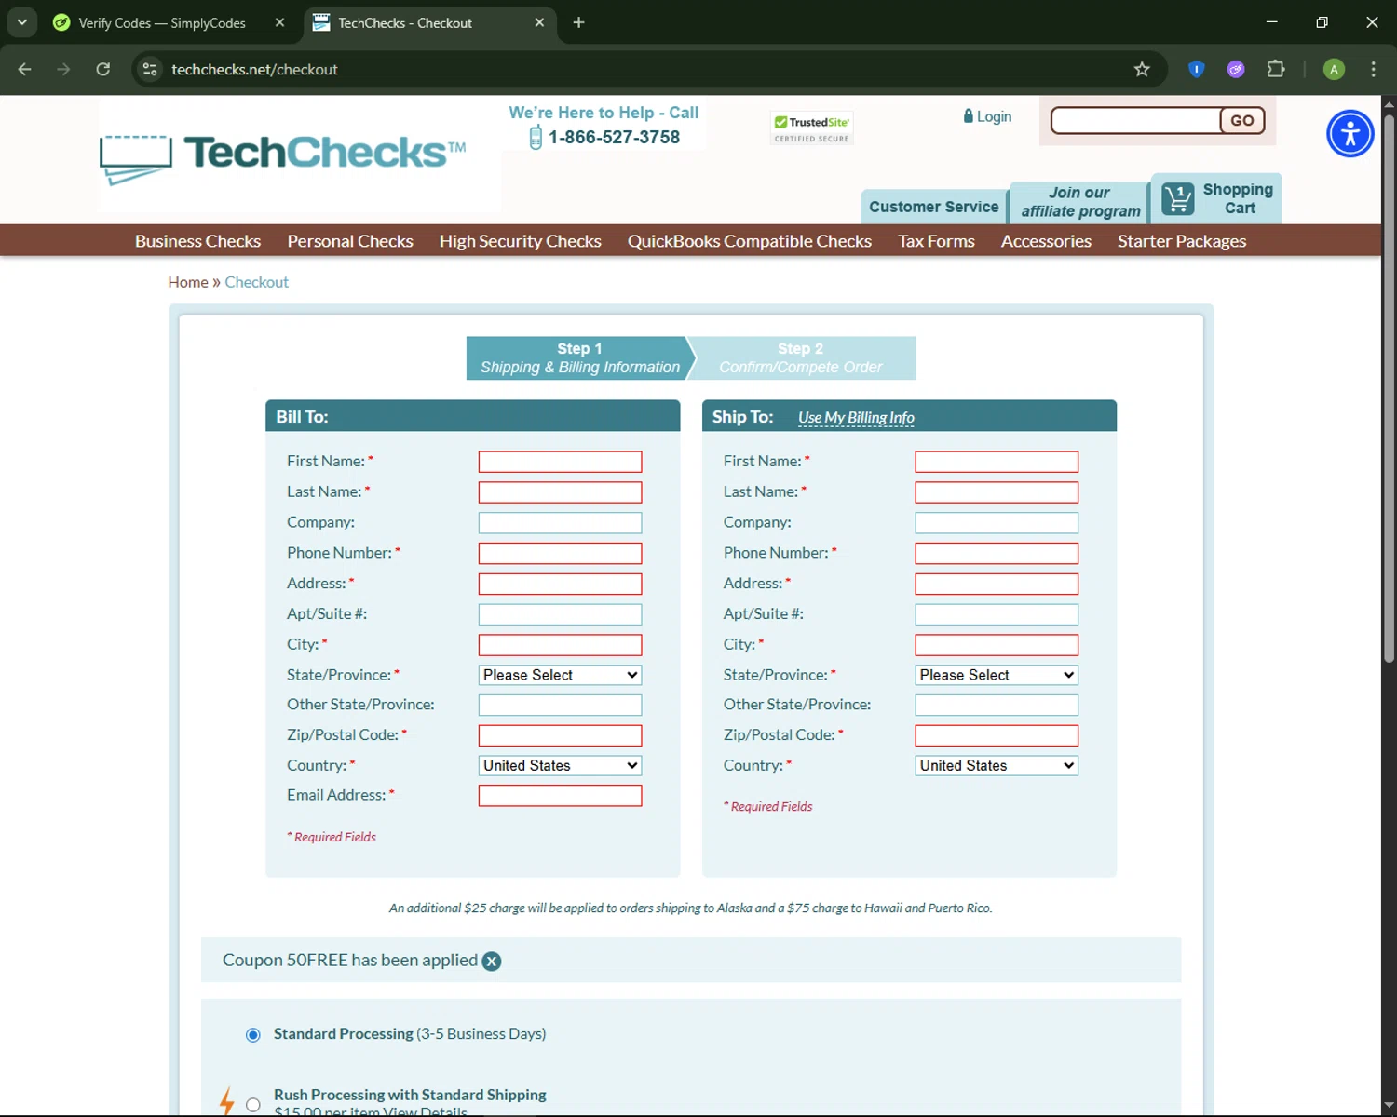Click the purple round extension icon

click(x=1236, y=69)
